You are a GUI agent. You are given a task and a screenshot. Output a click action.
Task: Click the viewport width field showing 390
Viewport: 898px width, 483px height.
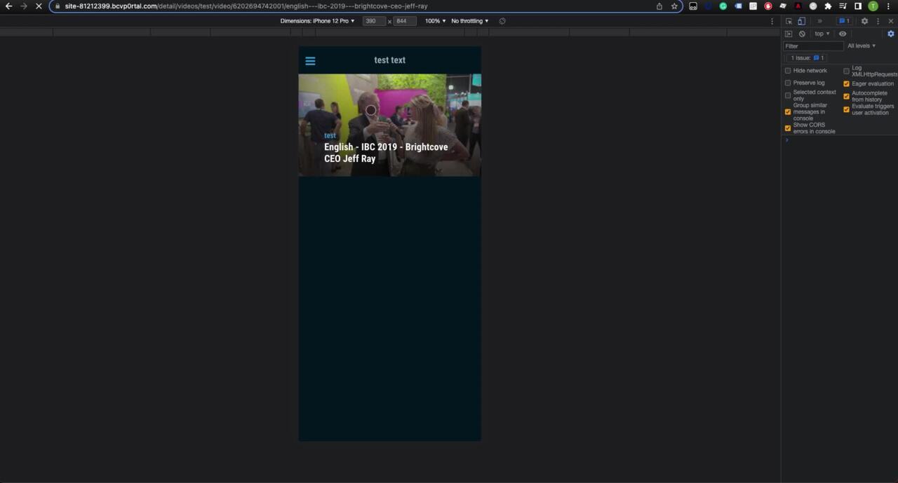click(x=374, y=21)
